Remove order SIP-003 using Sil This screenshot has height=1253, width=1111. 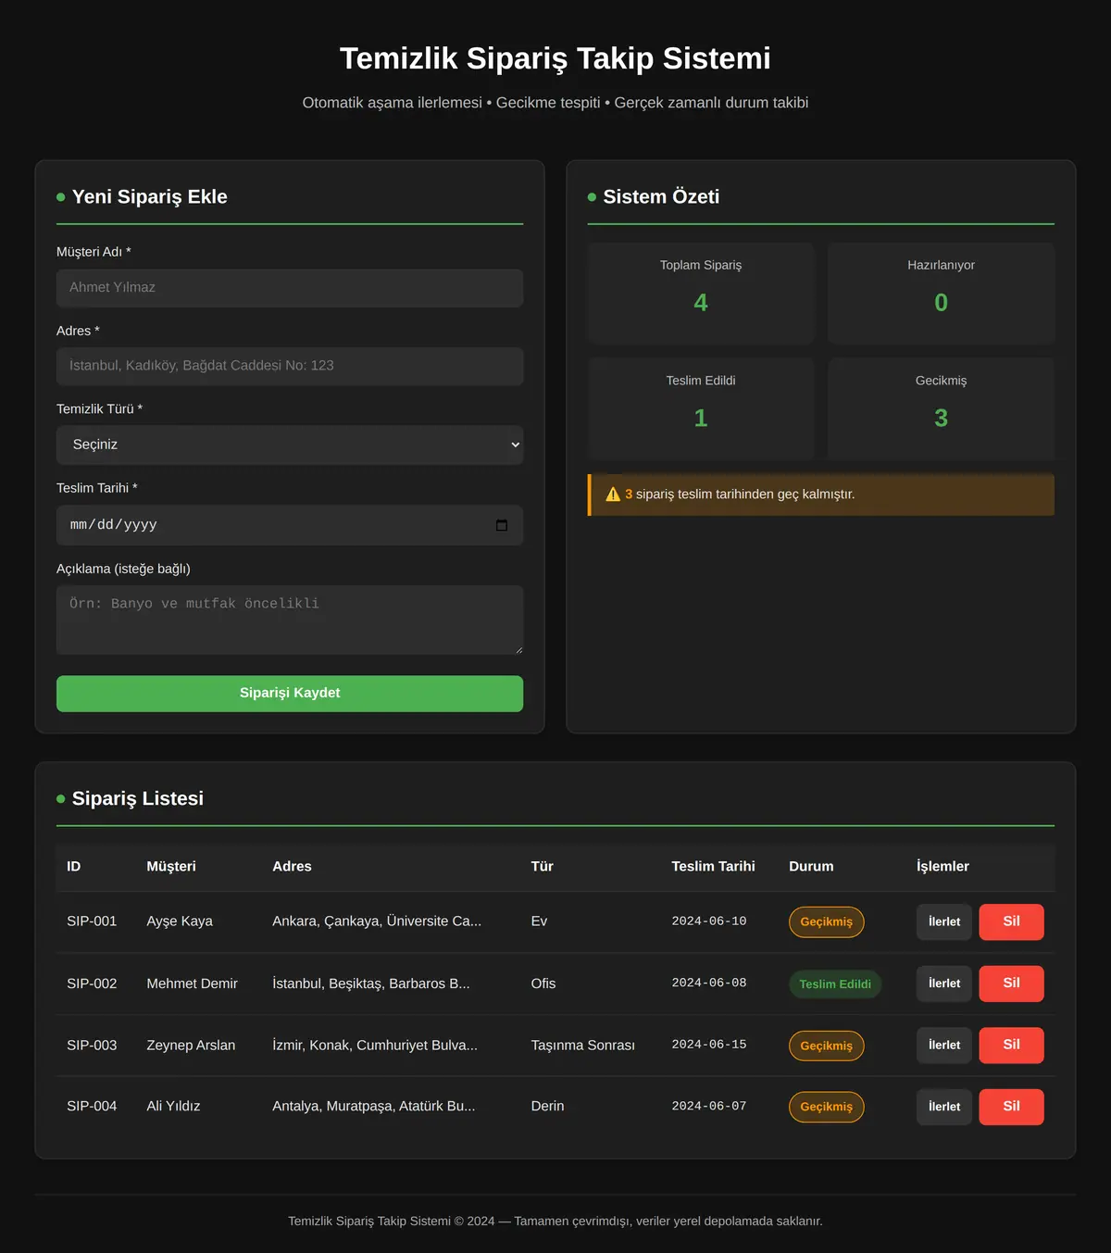1011,1046
